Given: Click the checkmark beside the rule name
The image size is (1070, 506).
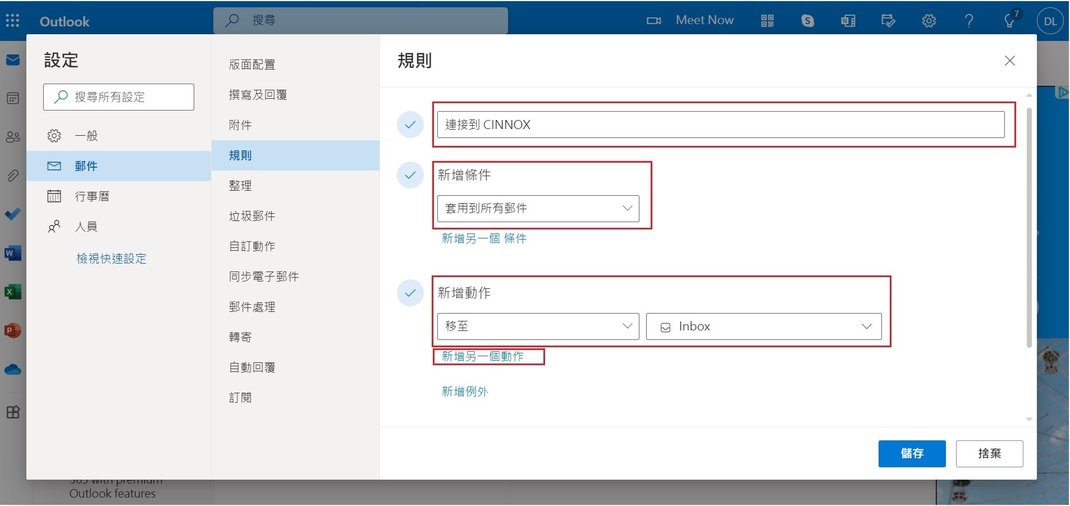Looking at the screenshot, I should (410, 125).
